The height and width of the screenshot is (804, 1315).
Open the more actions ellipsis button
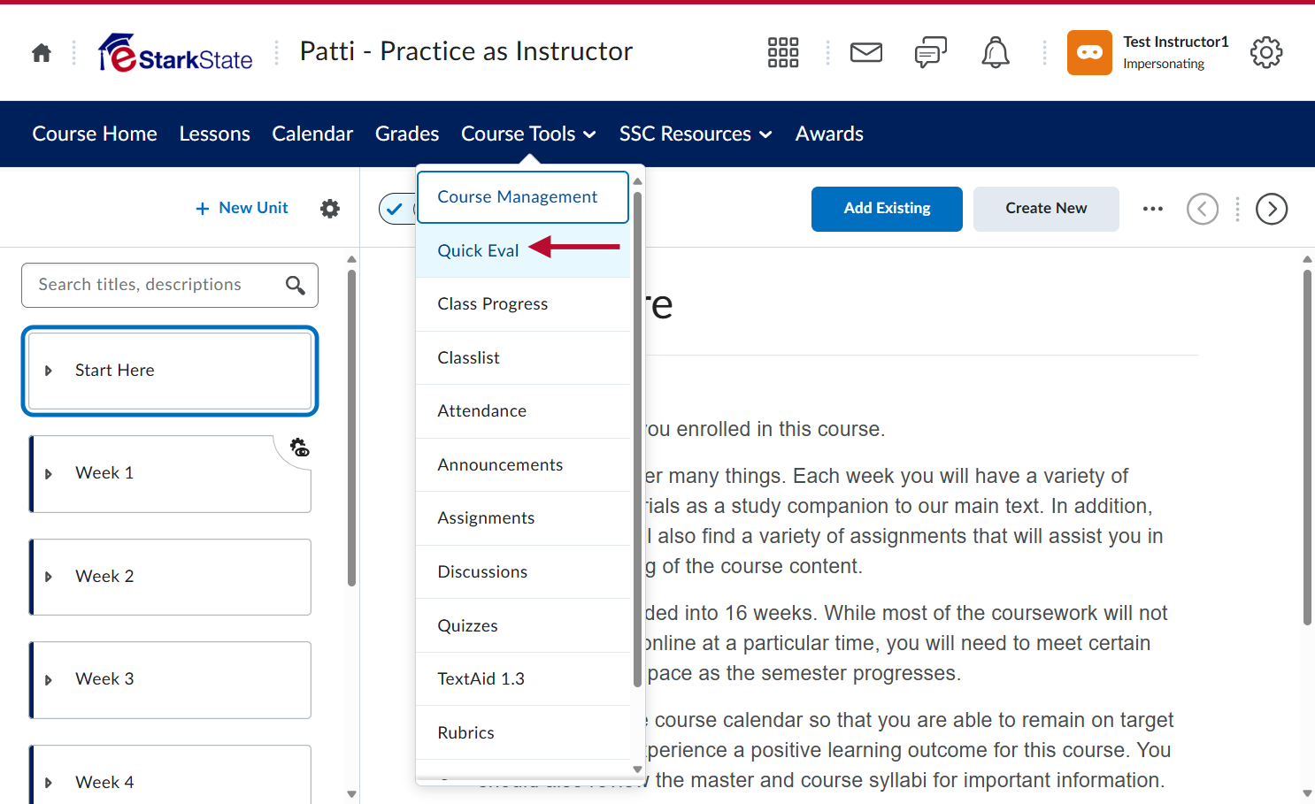click(1153, 209)
